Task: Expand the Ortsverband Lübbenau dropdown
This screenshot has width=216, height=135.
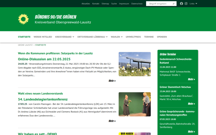Action: click(x=93, y=37)
